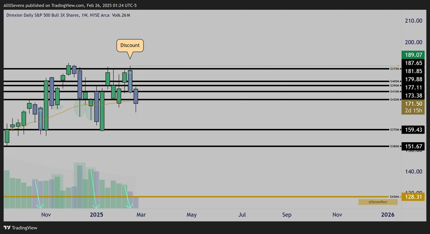Click the 171.50 current price label
This screenshot has height=234, width=430.
413,104
